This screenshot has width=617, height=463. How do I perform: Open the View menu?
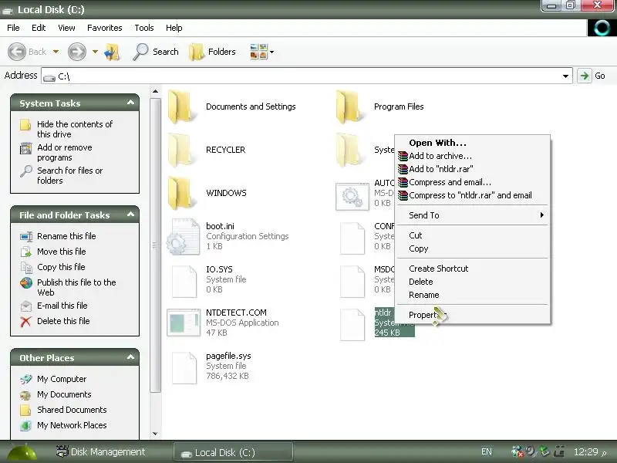(x=66, y=28)
